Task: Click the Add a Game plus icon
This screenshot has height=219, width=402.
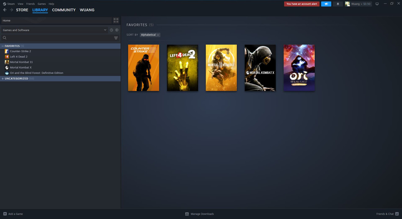Action: click(5, 214)
